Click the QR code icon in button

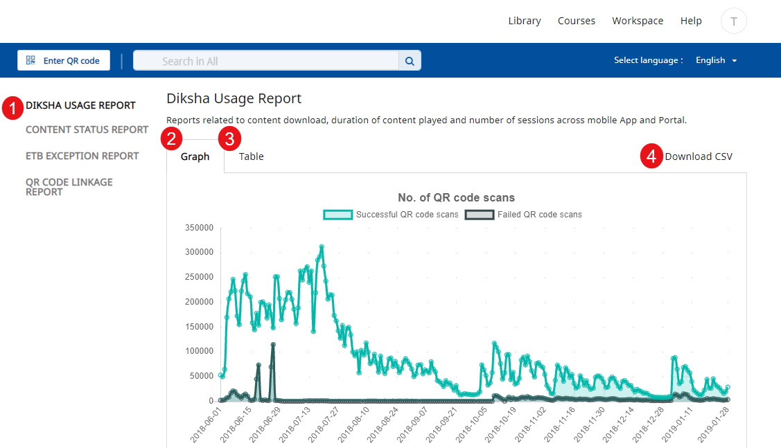pyautogui.click(x=30, y=60)
